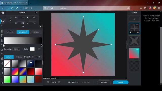Open options menu of the gradient layer
Screen dimensions: 162x91
pos(137,50)
